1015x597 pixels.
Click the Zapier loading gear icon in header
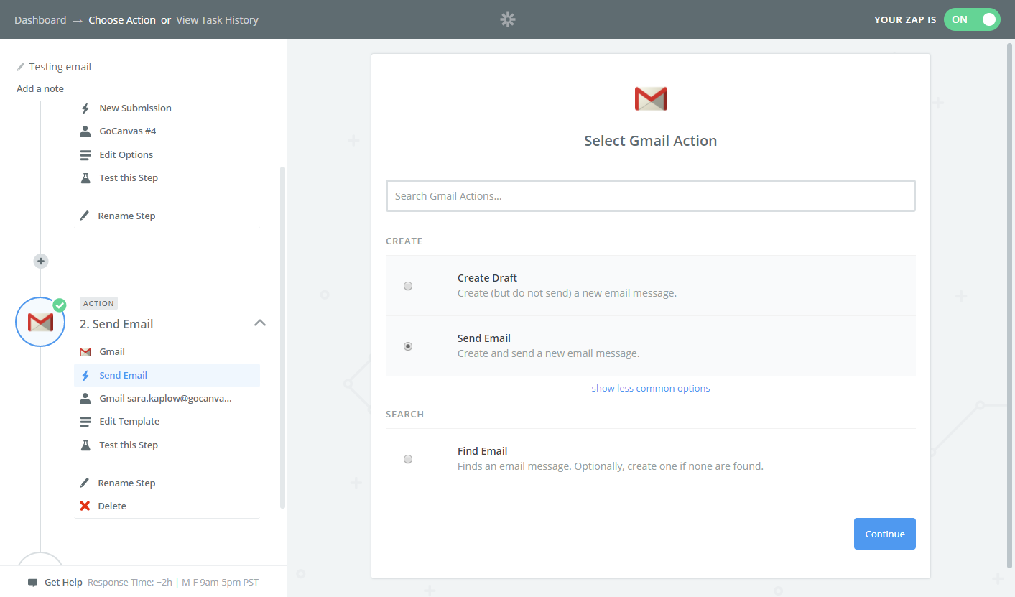(x=508, y=19)
